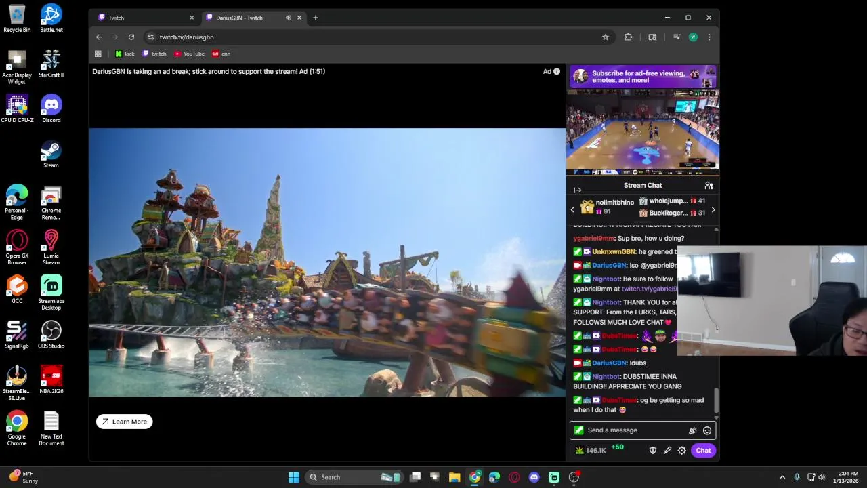Select top gifter nolimitbhino
Image resolution: width=867 pixels, height=488 pixels.
[608, 207]
